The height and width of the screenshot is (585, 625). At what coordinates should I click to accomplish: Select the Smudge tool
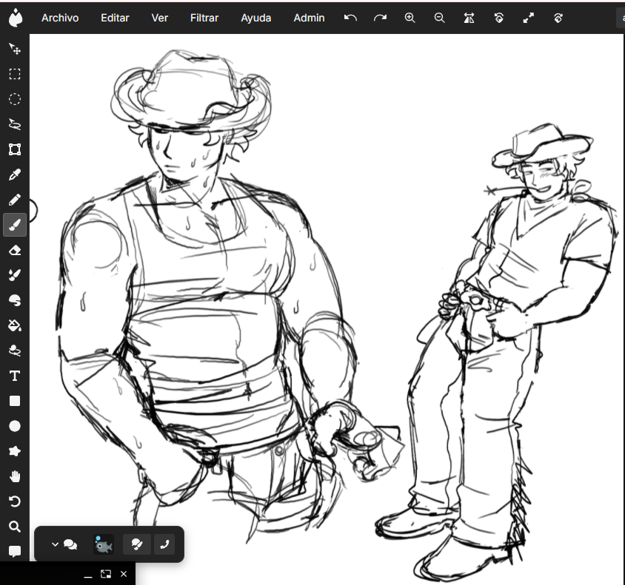pos(15,300)
